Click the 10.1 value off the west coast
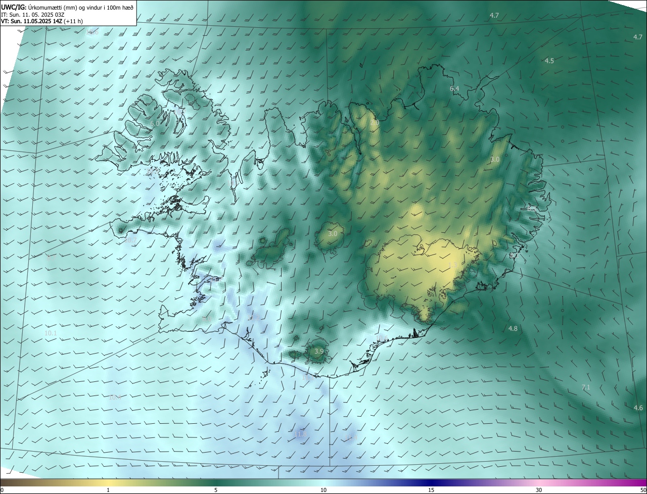647x494 pixels. coord(51,333)
